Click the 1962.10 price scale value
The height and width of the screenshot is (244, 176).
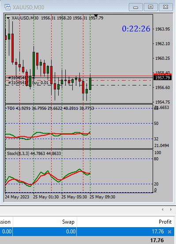click(162, 44)
